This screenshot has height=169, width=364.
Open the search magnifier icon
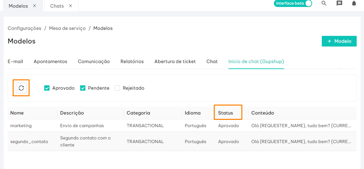[x=324, y=3]
